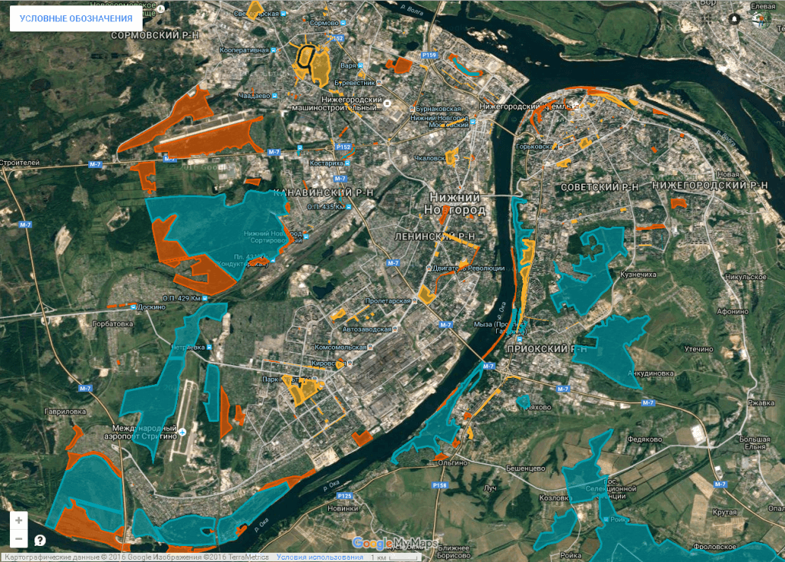Click the help question mark icon
The image size is (785, 562).
pyautogui.click(x=40, y=540)
